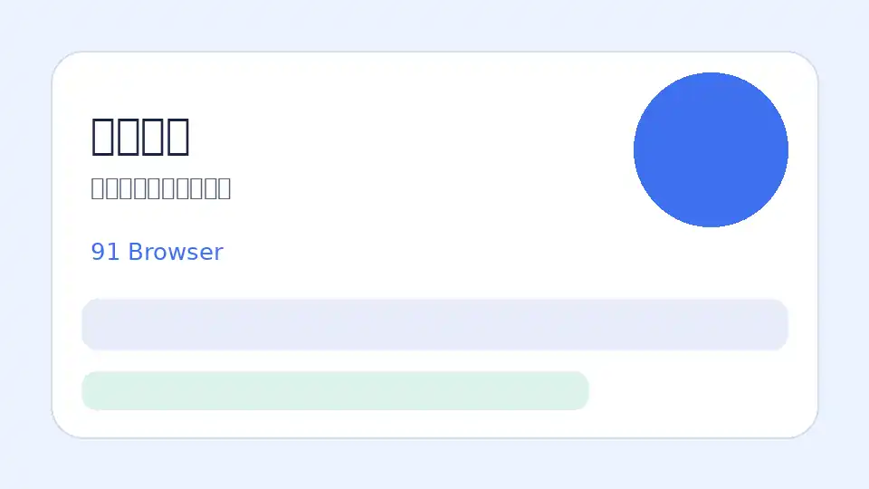Tap the blue circular profile image

point(711,149)
